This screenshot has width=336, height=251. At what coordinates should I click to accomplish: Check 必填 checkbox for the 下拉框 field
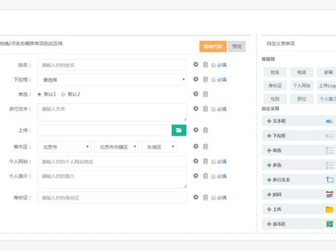click(213, 80)
